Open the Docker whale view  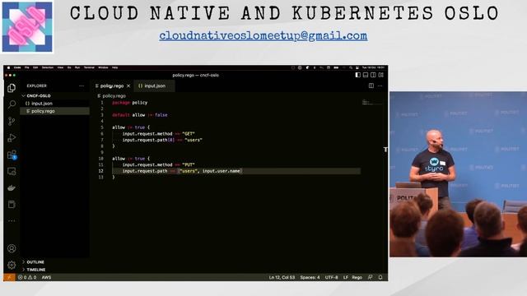tap(12, 188)
